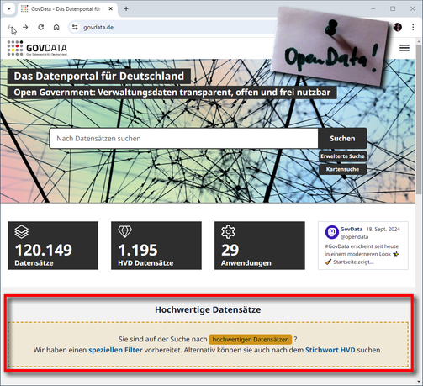Open Kartensuche
The image size is (423, 386).
(342, 169)
